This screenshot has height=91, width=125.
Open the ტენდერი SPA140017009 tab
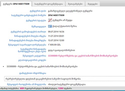(x=16, y=4)
